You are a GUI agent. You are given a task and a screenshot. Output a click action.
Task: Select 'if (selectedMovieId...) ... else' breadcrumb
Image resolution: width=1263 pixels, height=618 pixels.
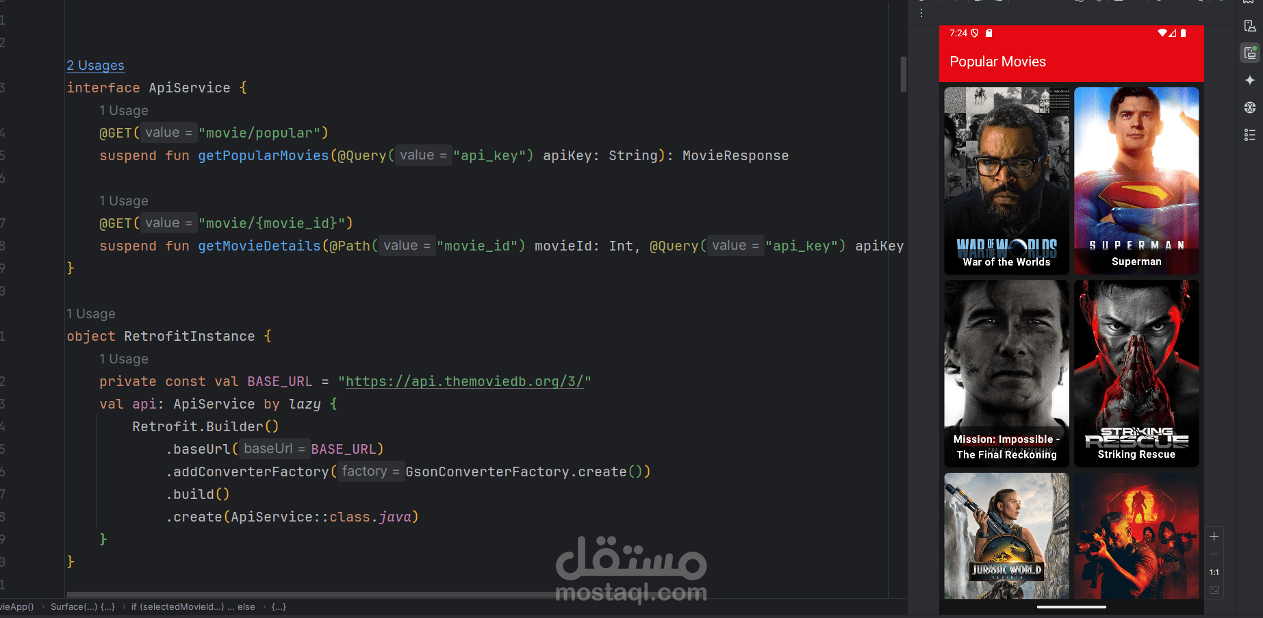[x=193, y=606]
